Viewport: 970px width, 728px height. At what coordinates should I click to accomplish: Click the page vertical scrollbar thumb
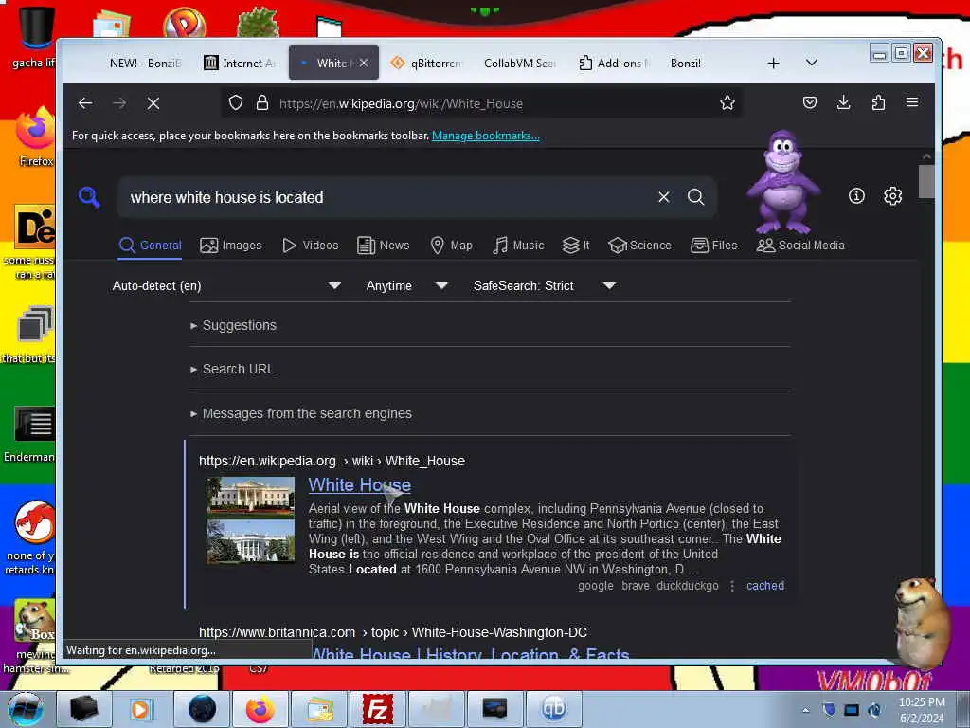click(x=926, y=181)
